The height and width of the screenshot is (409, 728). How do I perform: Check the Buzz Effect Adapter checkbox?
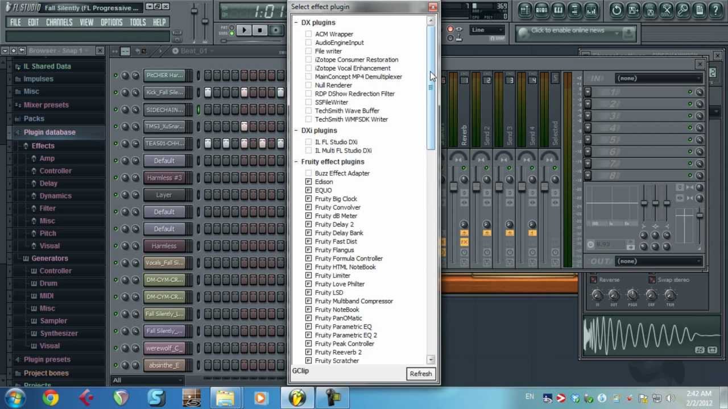click(308, 173)
